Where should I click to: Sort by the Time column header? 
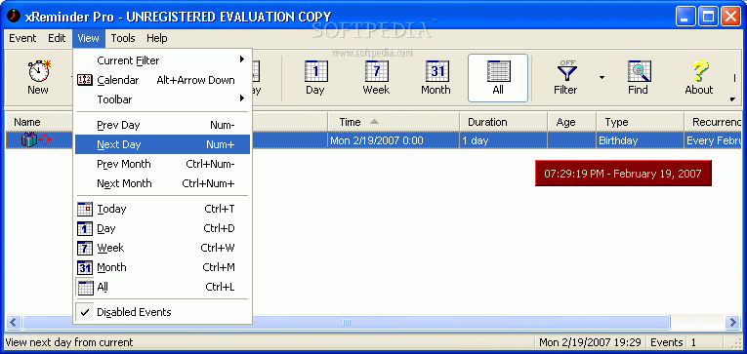(394, 122)
